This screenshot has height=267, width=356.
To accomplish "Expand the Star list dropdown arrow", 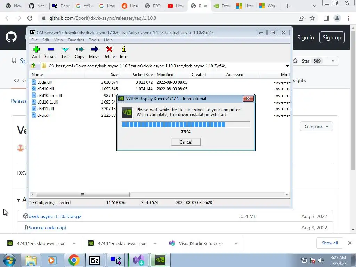I will coord(333,61).
